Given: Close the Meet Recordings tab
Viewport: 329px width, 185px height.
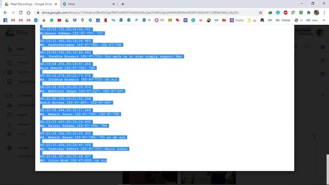Looking at the screenshot, I should (x=56, y=4).
